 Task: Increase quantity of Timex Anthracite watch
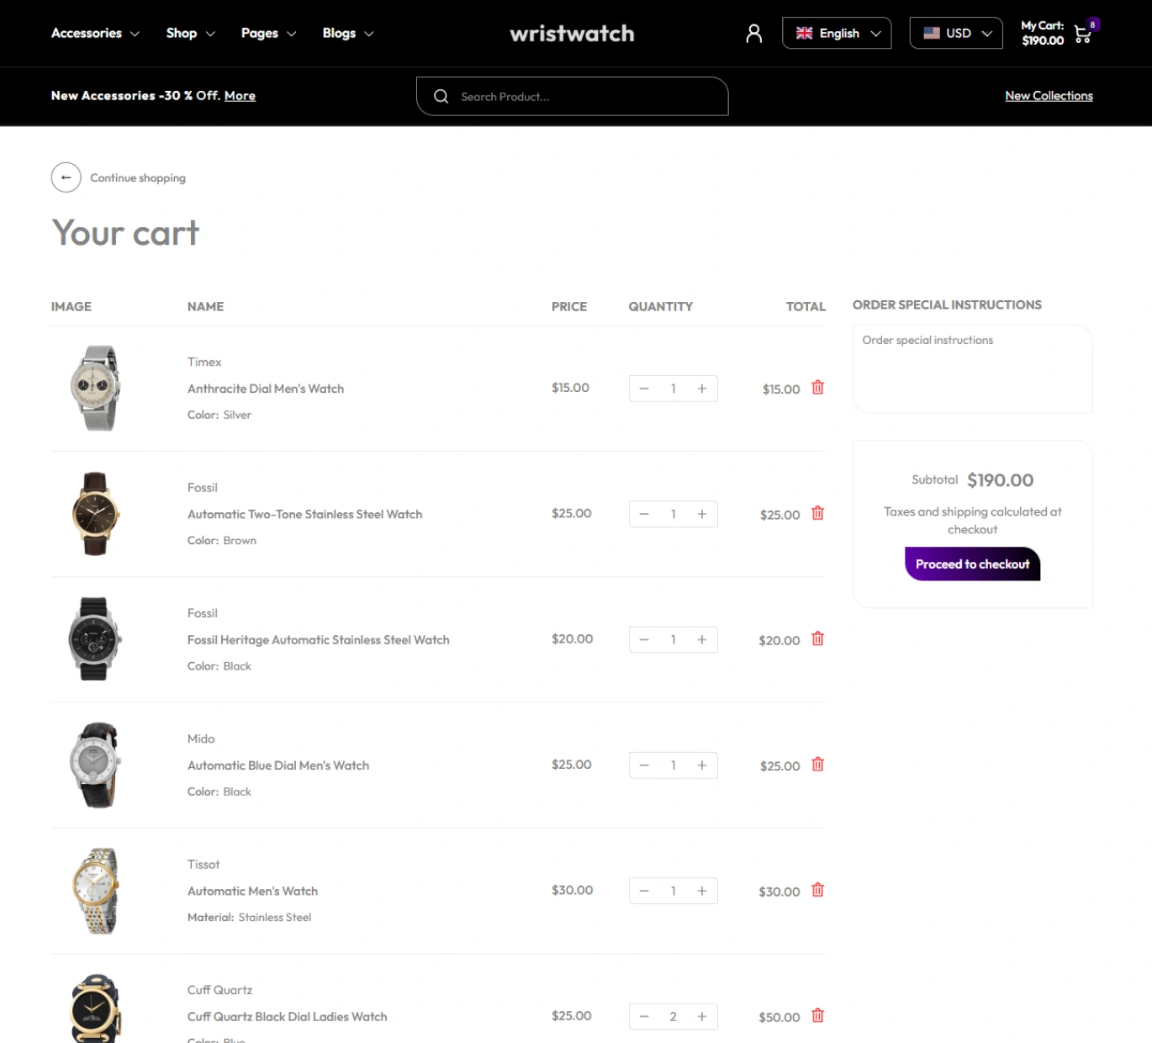pos(701,389)
